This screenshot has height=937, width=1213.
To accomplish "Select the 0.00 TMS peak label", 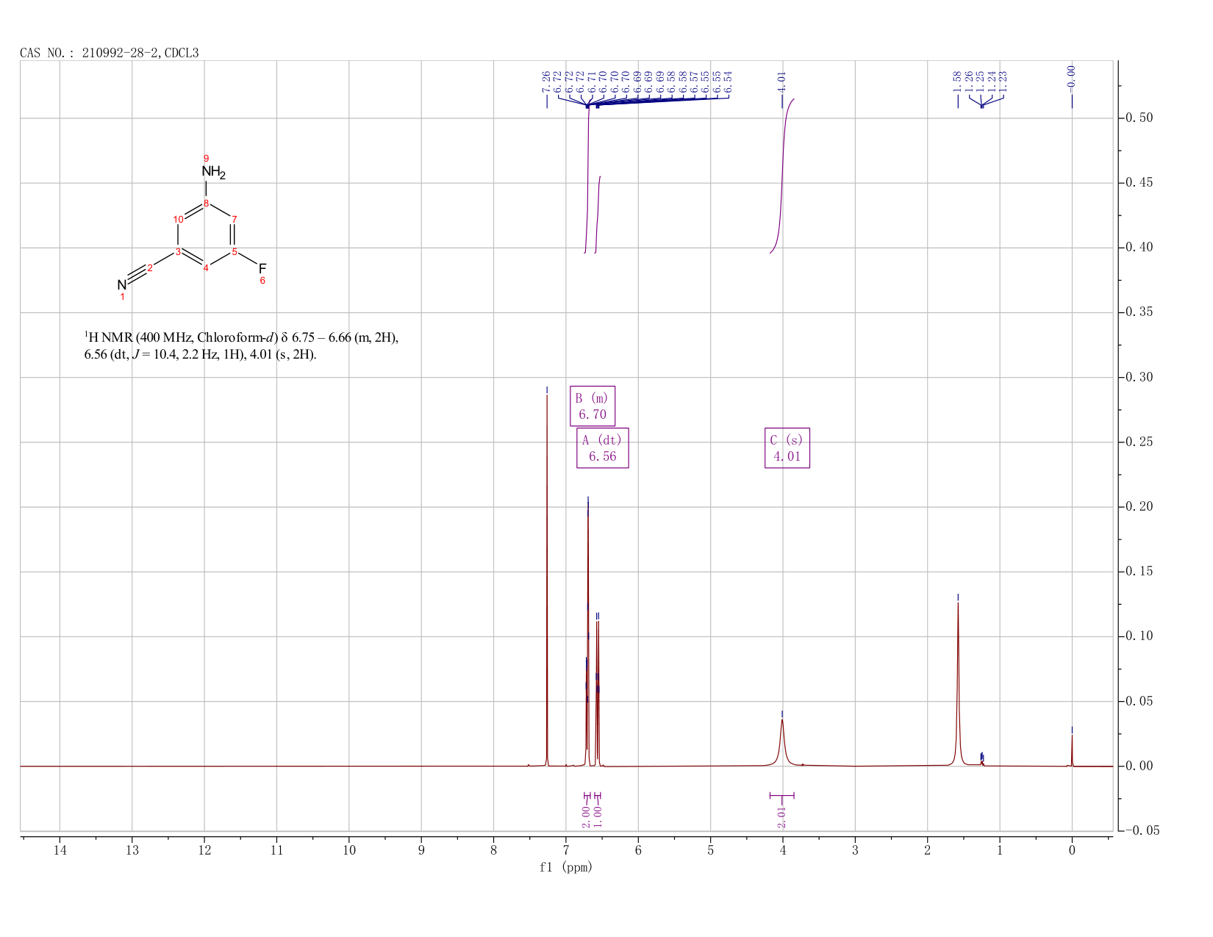I will pos(1071,76).
